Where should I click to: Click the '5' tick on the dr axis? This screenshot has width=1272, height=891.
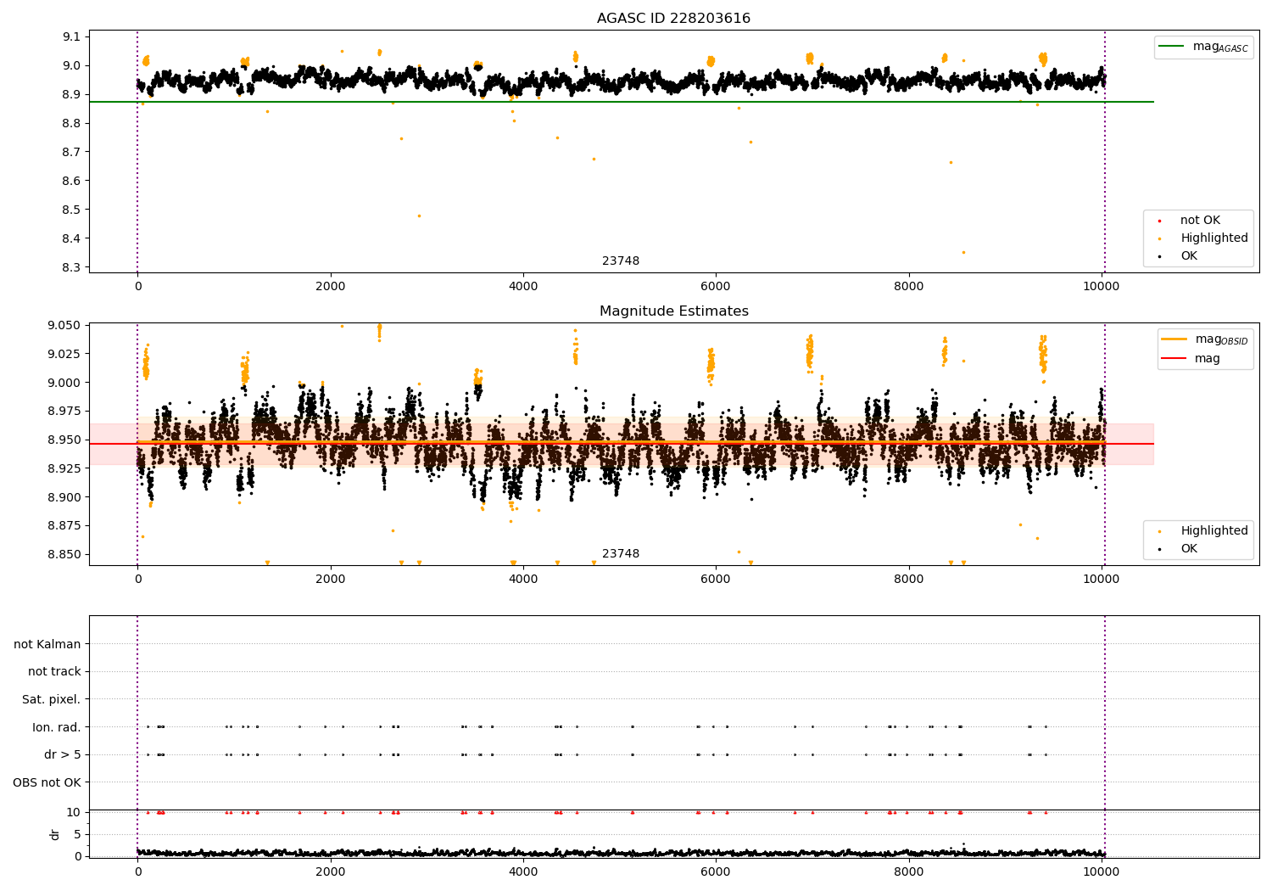click(78, 834)
